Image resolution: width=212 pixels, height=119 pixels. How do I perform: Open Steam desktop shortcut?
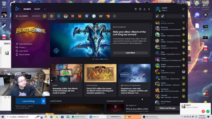click(x=4, y=27)
